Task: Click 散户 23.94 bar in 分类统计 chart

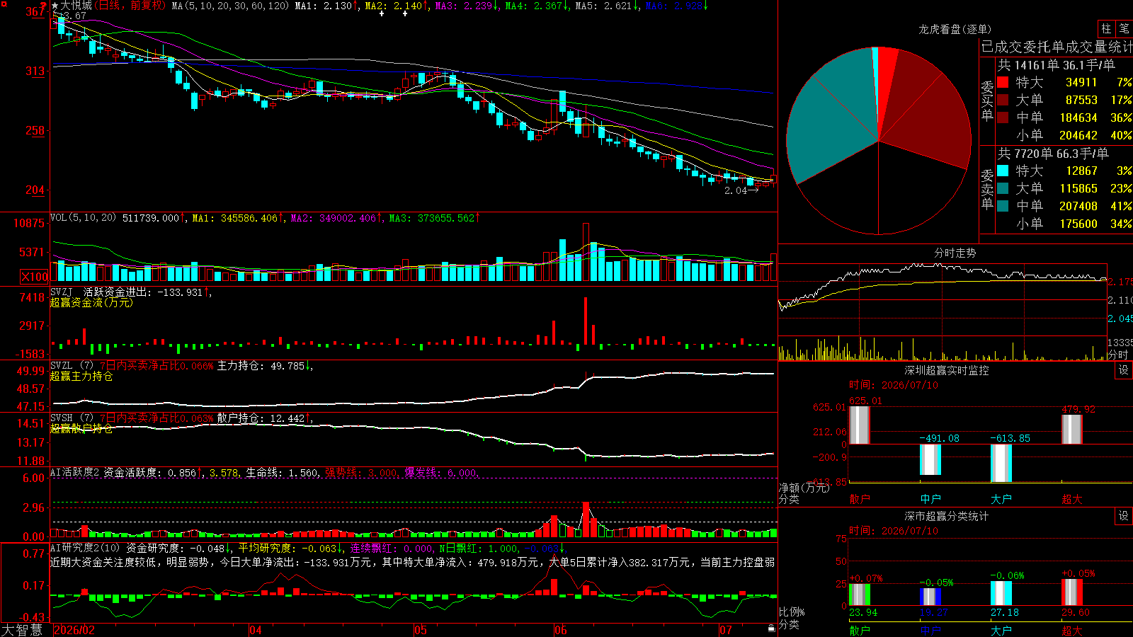Action: [860, 595]
